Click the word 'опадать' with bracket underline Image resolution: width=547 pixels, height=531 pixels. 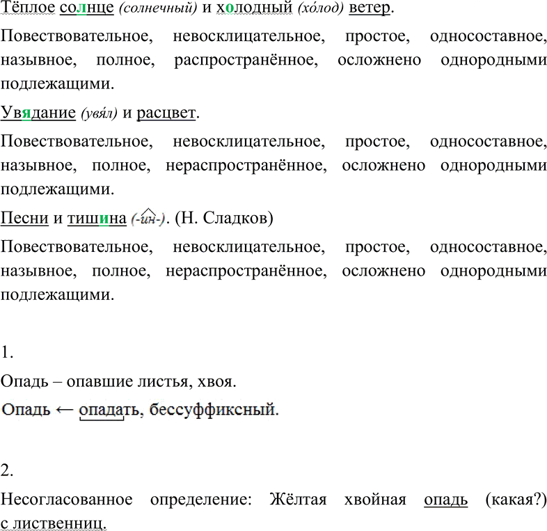tap(109, 411)
